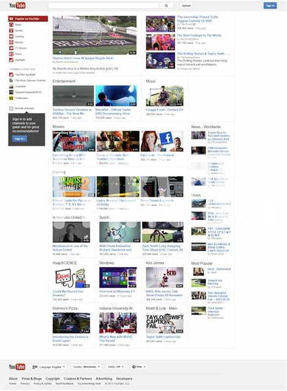Click the Creators & Partners footer link
The height and width of the screenshot is (391, 287).
pos(78,379)
